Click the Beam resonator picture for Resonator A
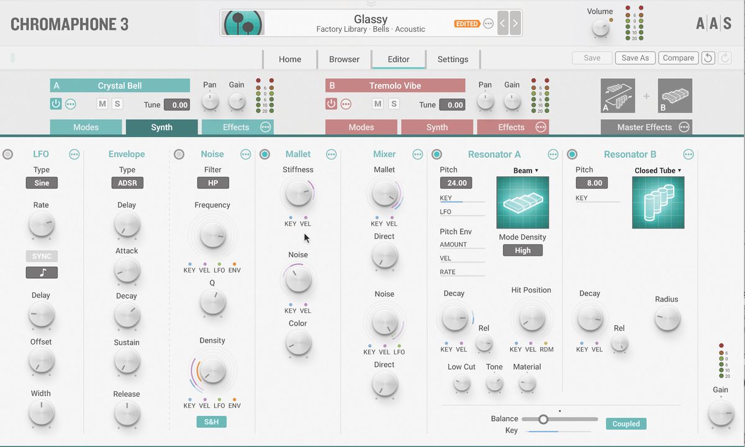The width and height of the screenshot is (745, 447). click(x=523, y=202)
